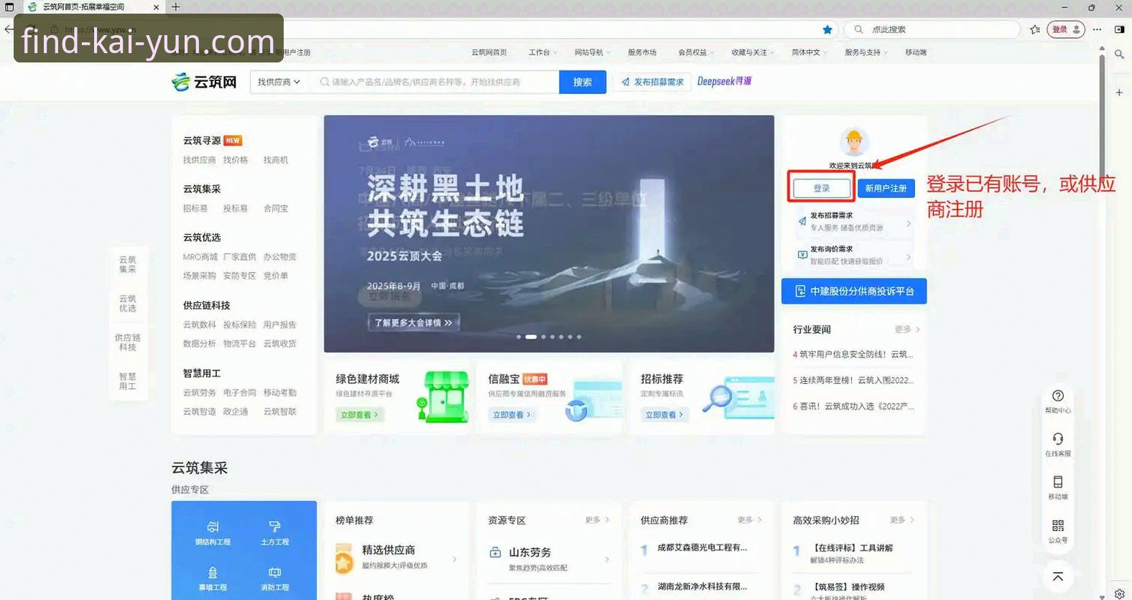Screen dimensions: 1132x600
Task: Open the 简体中文 language dropdown
Action: point(809,52)
